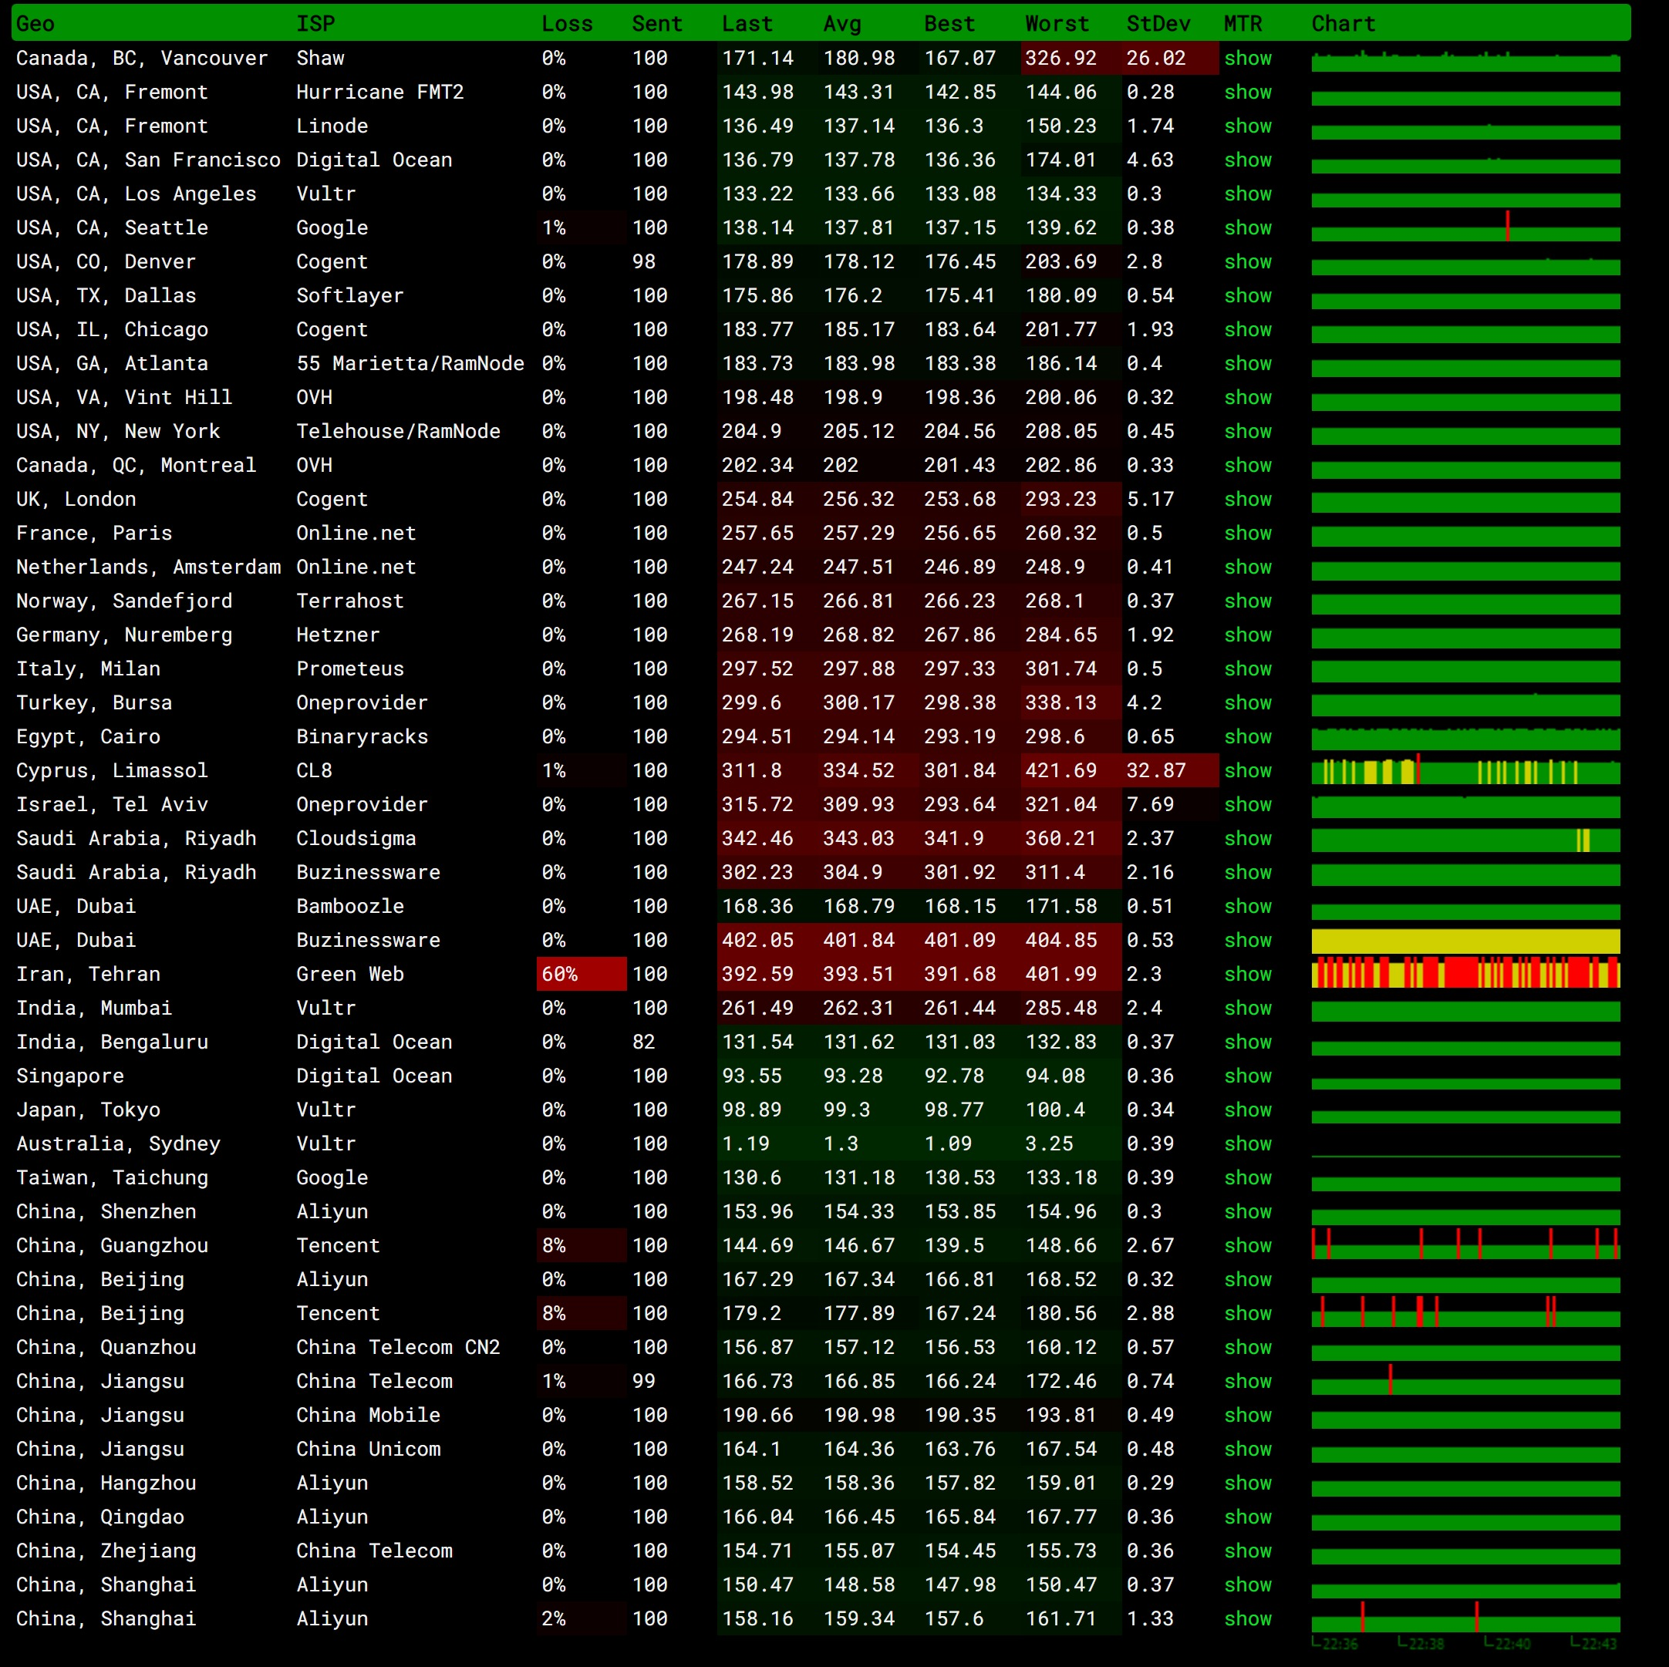
Task: Click the 'Taiwan, Taichung' geo cell
Action: coord(113,1178)
